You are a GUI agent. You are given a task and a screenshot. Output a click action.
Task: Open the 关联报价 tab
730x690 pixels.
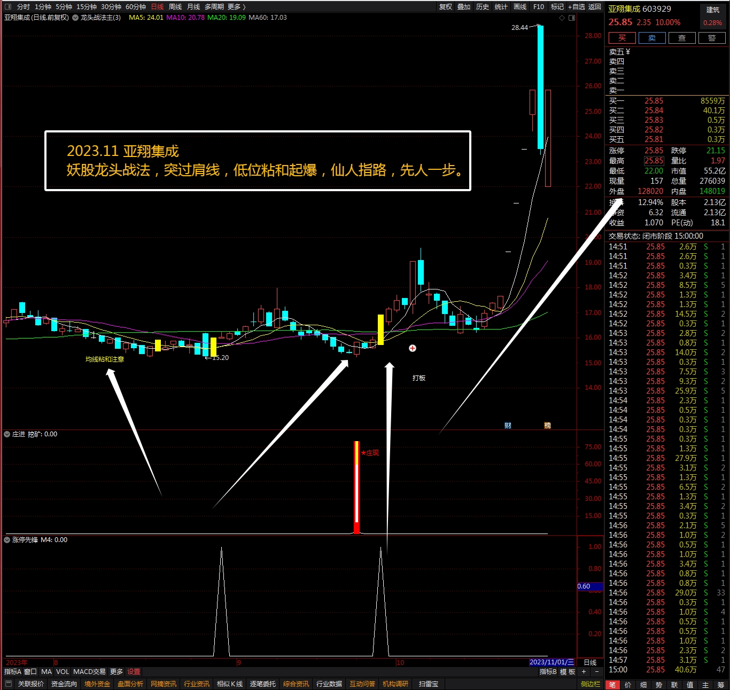pos(31,684)
